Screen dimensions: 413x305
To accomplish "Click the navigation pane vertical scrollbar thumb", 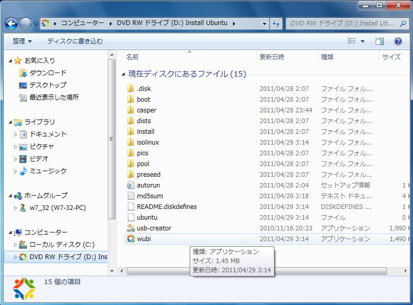I will click(111, 139).
